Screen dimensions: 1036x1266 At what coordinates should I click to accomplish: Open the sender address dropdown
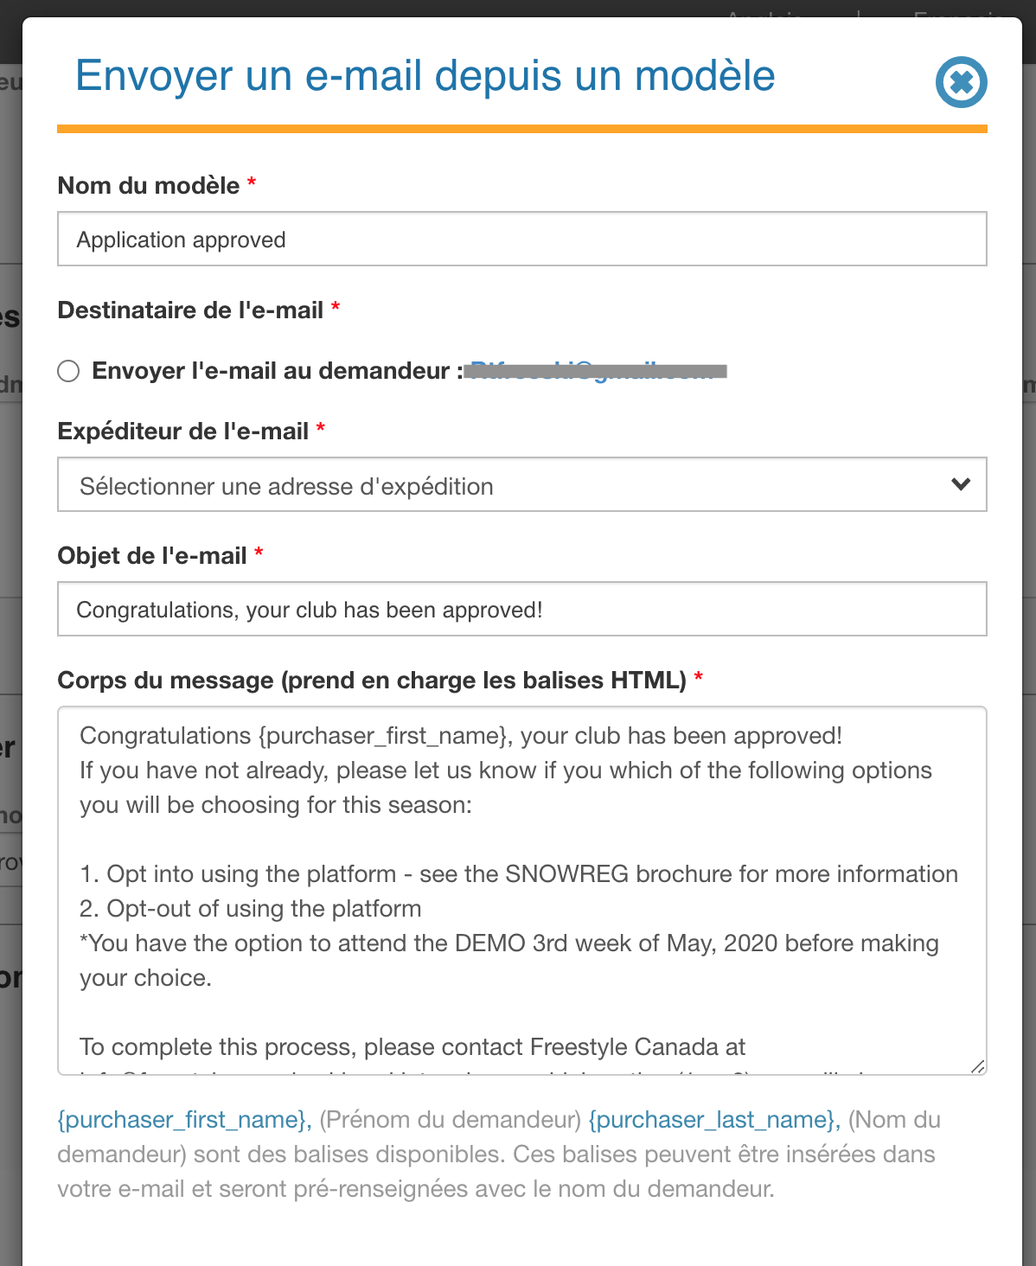[522, 484]
